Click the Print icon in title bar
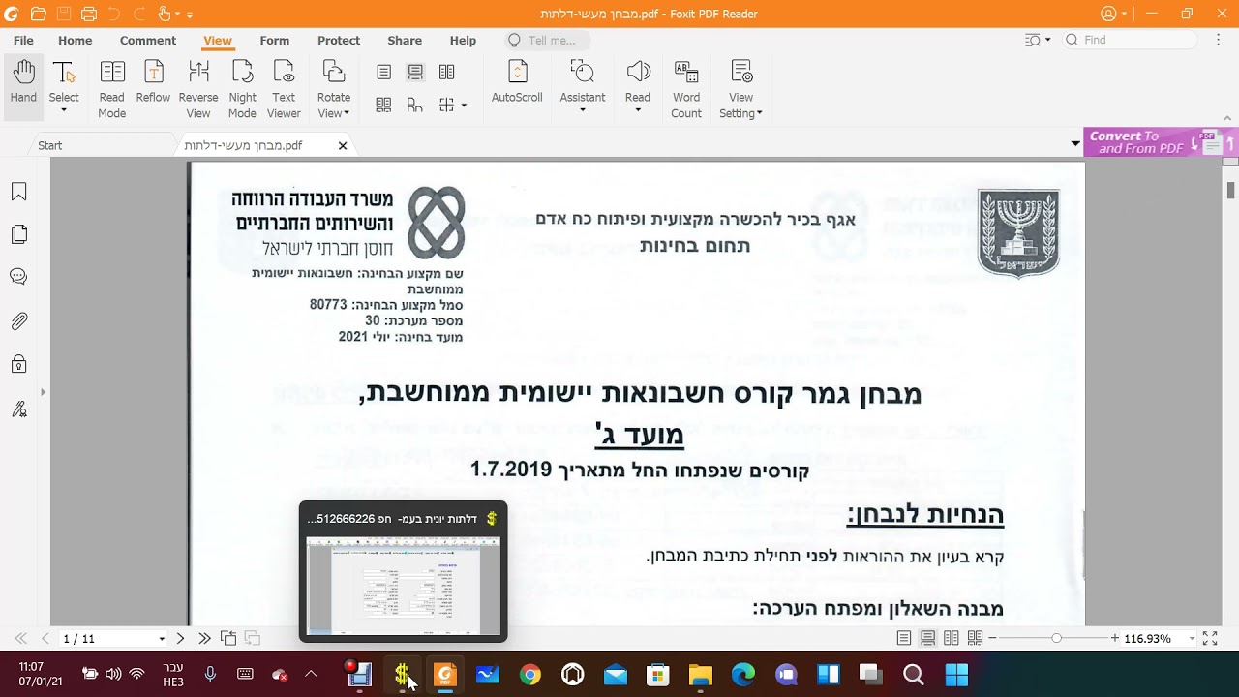The image size is (1239, 697). point(89,15)
